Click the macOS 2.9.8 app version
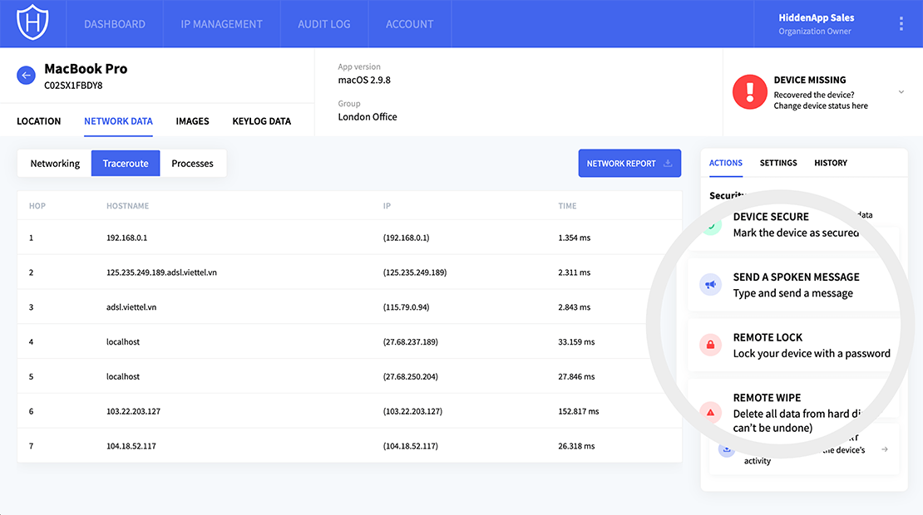This screenshot has height=515, width=923. (x=363, y=80)
